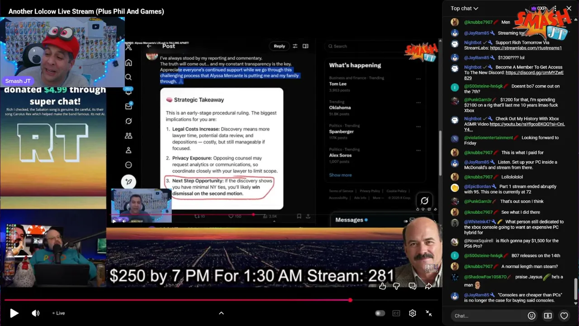This screenshot has width=579, height=326.
Task: Click envelope Messages icon in X sidebar
Action: click(x=128, y=106)
